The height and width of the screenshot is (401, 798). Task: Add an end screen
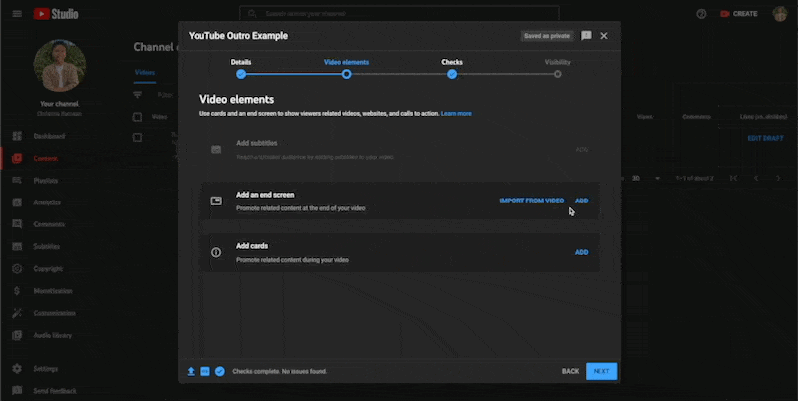pos(581,200)
